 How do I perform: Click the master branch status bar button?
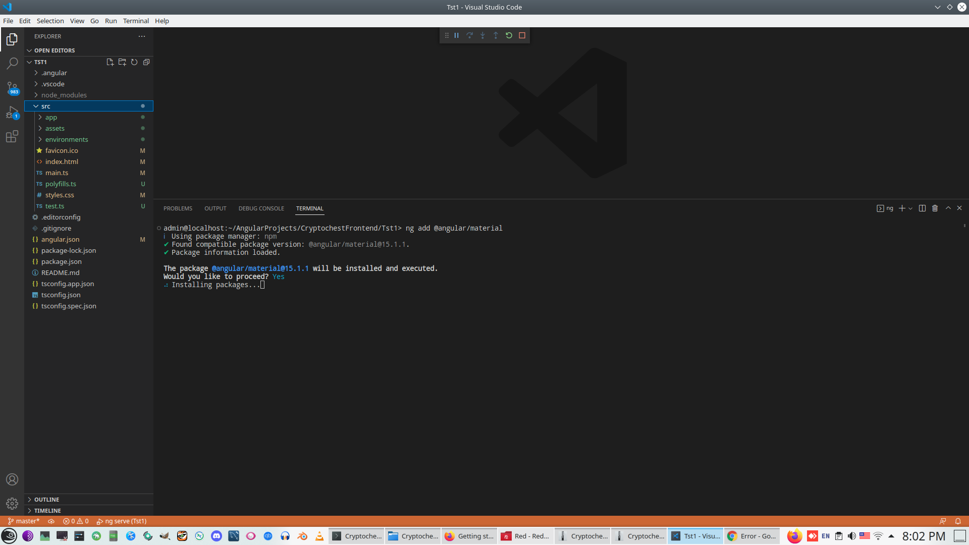(24, 521)
